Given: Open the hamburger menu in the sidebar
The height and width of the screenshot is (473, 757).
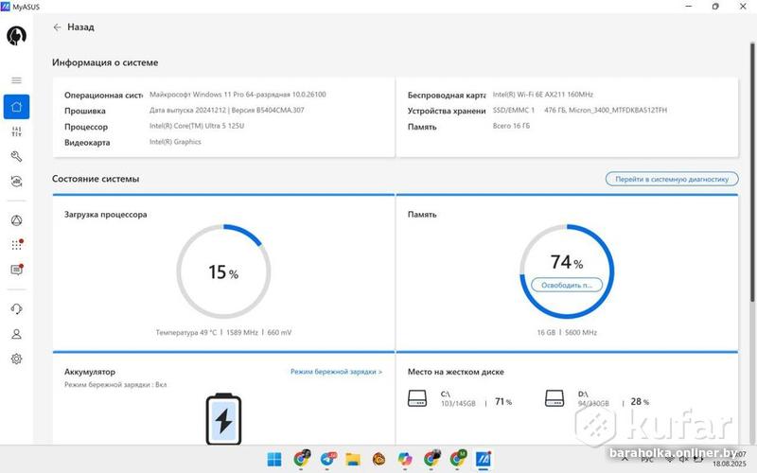Looking at the screenshot, I should (16, 80).
